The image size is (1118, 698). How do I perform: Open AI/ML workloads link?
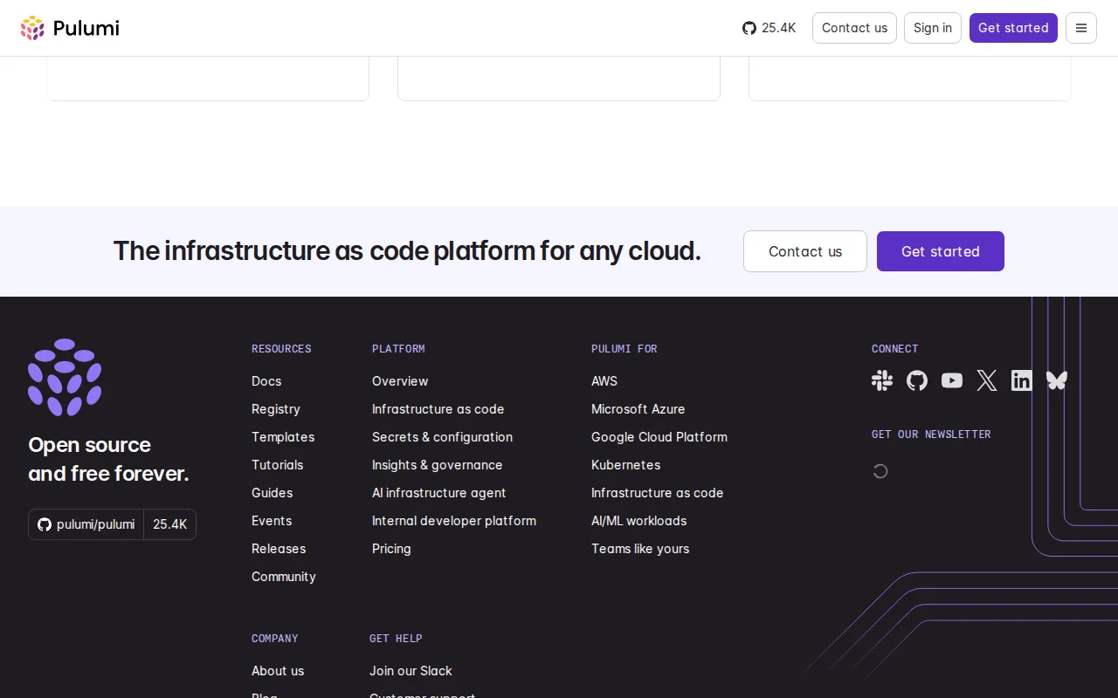(x=639, y=521)
